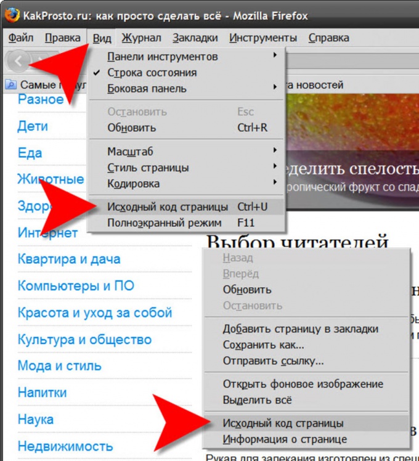Image resolution: width=419 pixels, height=461 pixels.
Task: Choose Полноэкранный режим menu entry
Action: pyautogui.click(x=186, y=223)
